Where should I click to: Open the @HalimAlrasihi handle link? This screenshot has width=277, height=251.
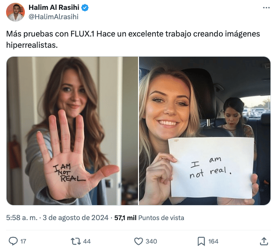click(53, 17)
